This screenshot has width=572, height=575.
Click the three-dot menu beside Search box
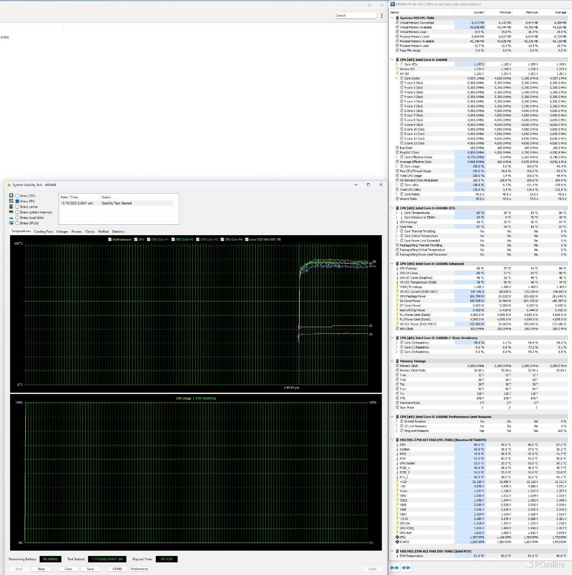coord(381,16)
